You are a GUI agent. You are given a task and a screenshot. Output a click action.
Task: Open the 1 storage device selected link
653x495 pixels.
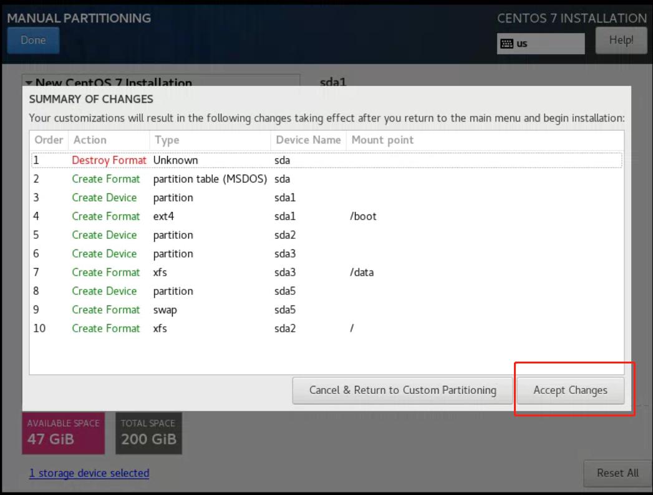click(x=89, y=473)
